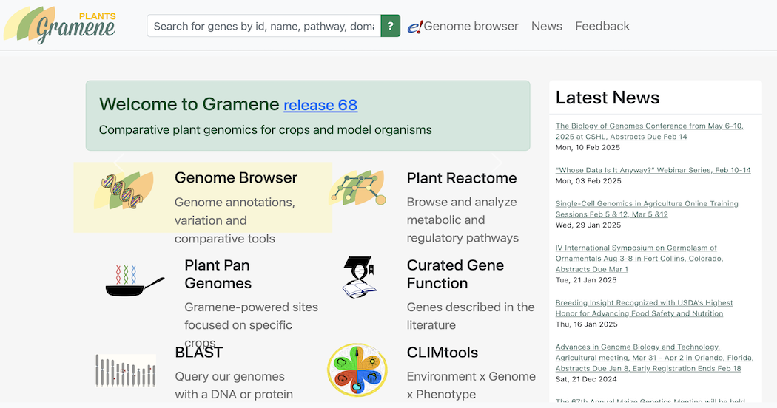Viewport: 777px width, 408px height.
Task: Open the Plant Pan Genomes heading
Action: 218,274
